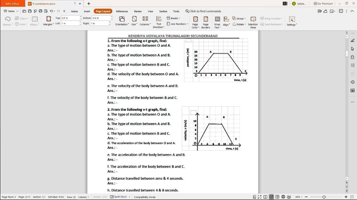
Task: Open the Tools tab
Action: coord(176,11)
